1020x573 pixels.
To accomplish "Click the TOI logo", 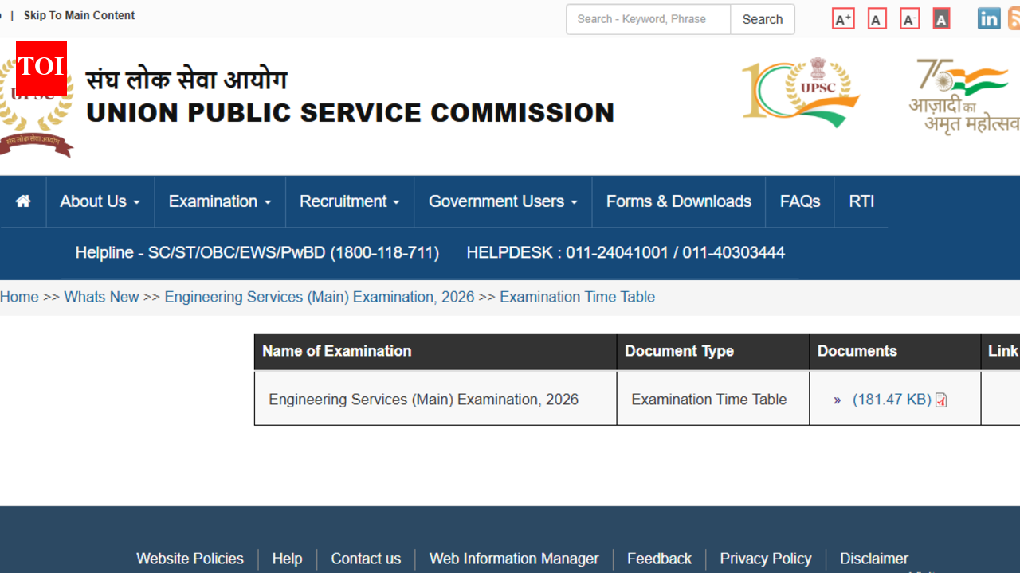I will click(40, 68).
